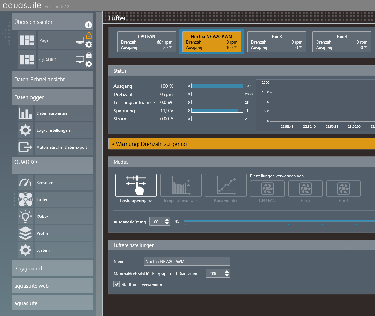Open settings gear for Page overview
The image size is (375, 316).
click(x=89, y=44)
